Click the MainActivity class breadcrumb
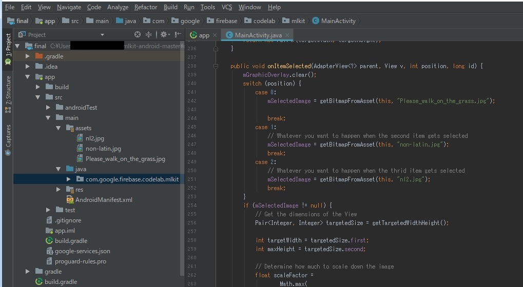This screenshot has height=287, width=523. tap(334, 21)
